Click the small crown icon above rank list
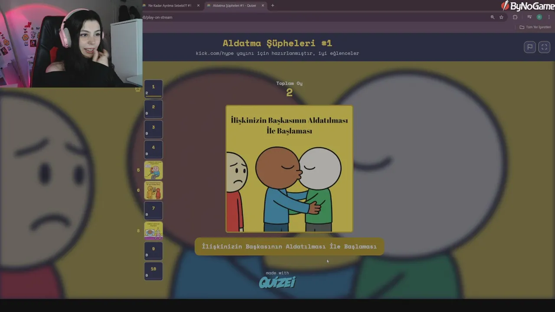 pyautogui.click(x=138, y=89)
